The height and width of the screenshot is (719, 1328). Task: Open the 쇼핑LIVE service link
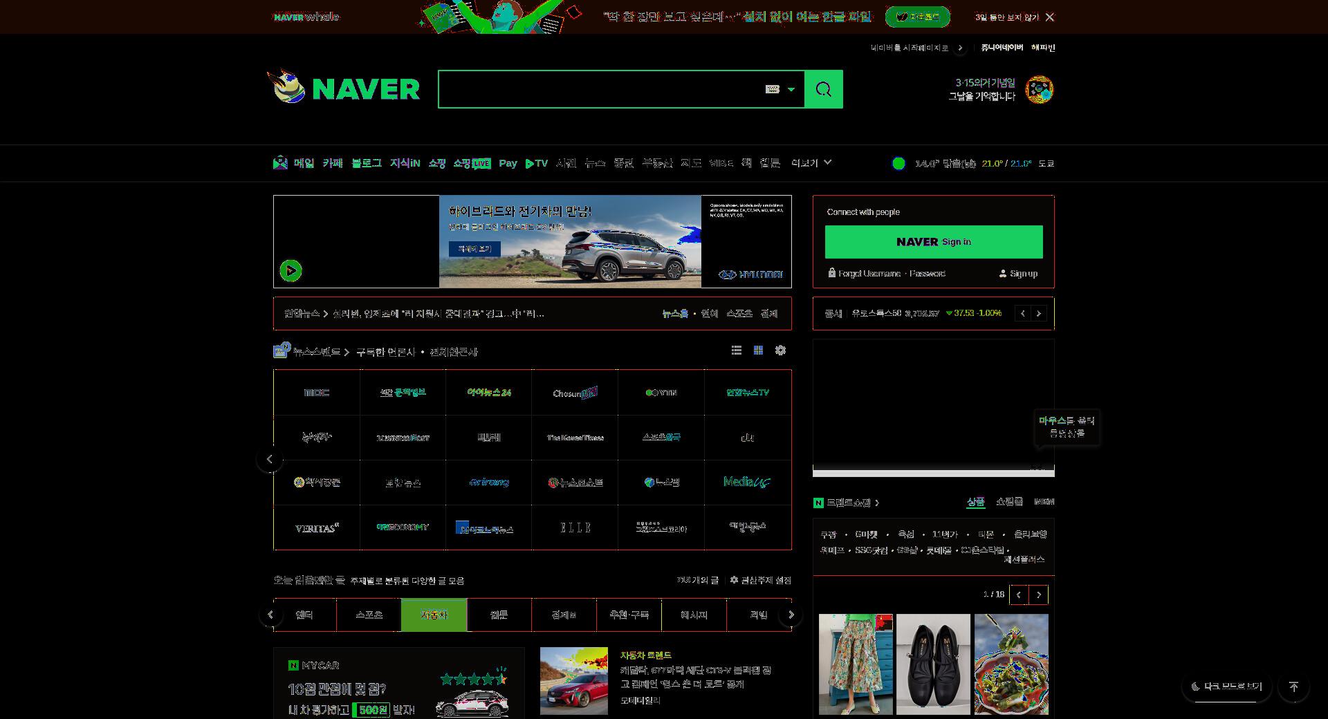tap(472, 163)
